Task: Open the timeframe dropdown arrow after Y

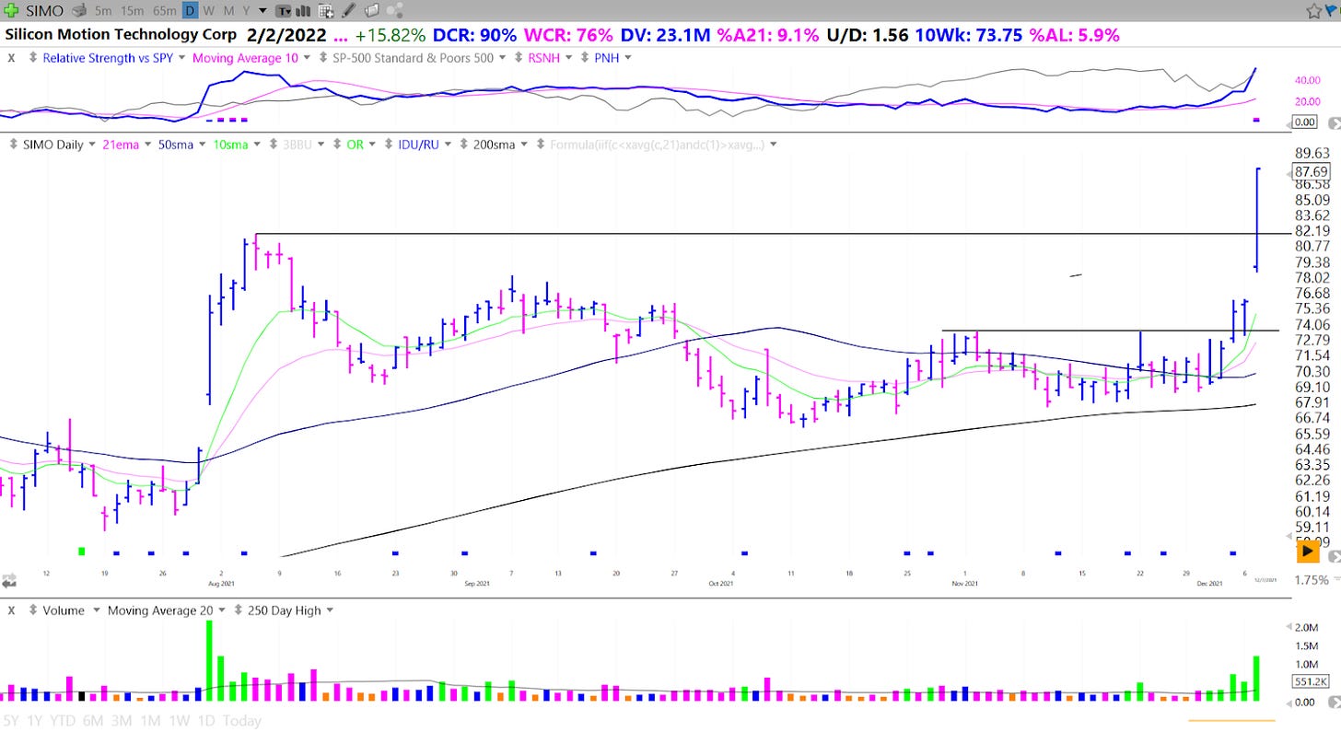Action: tap(263, 11)
